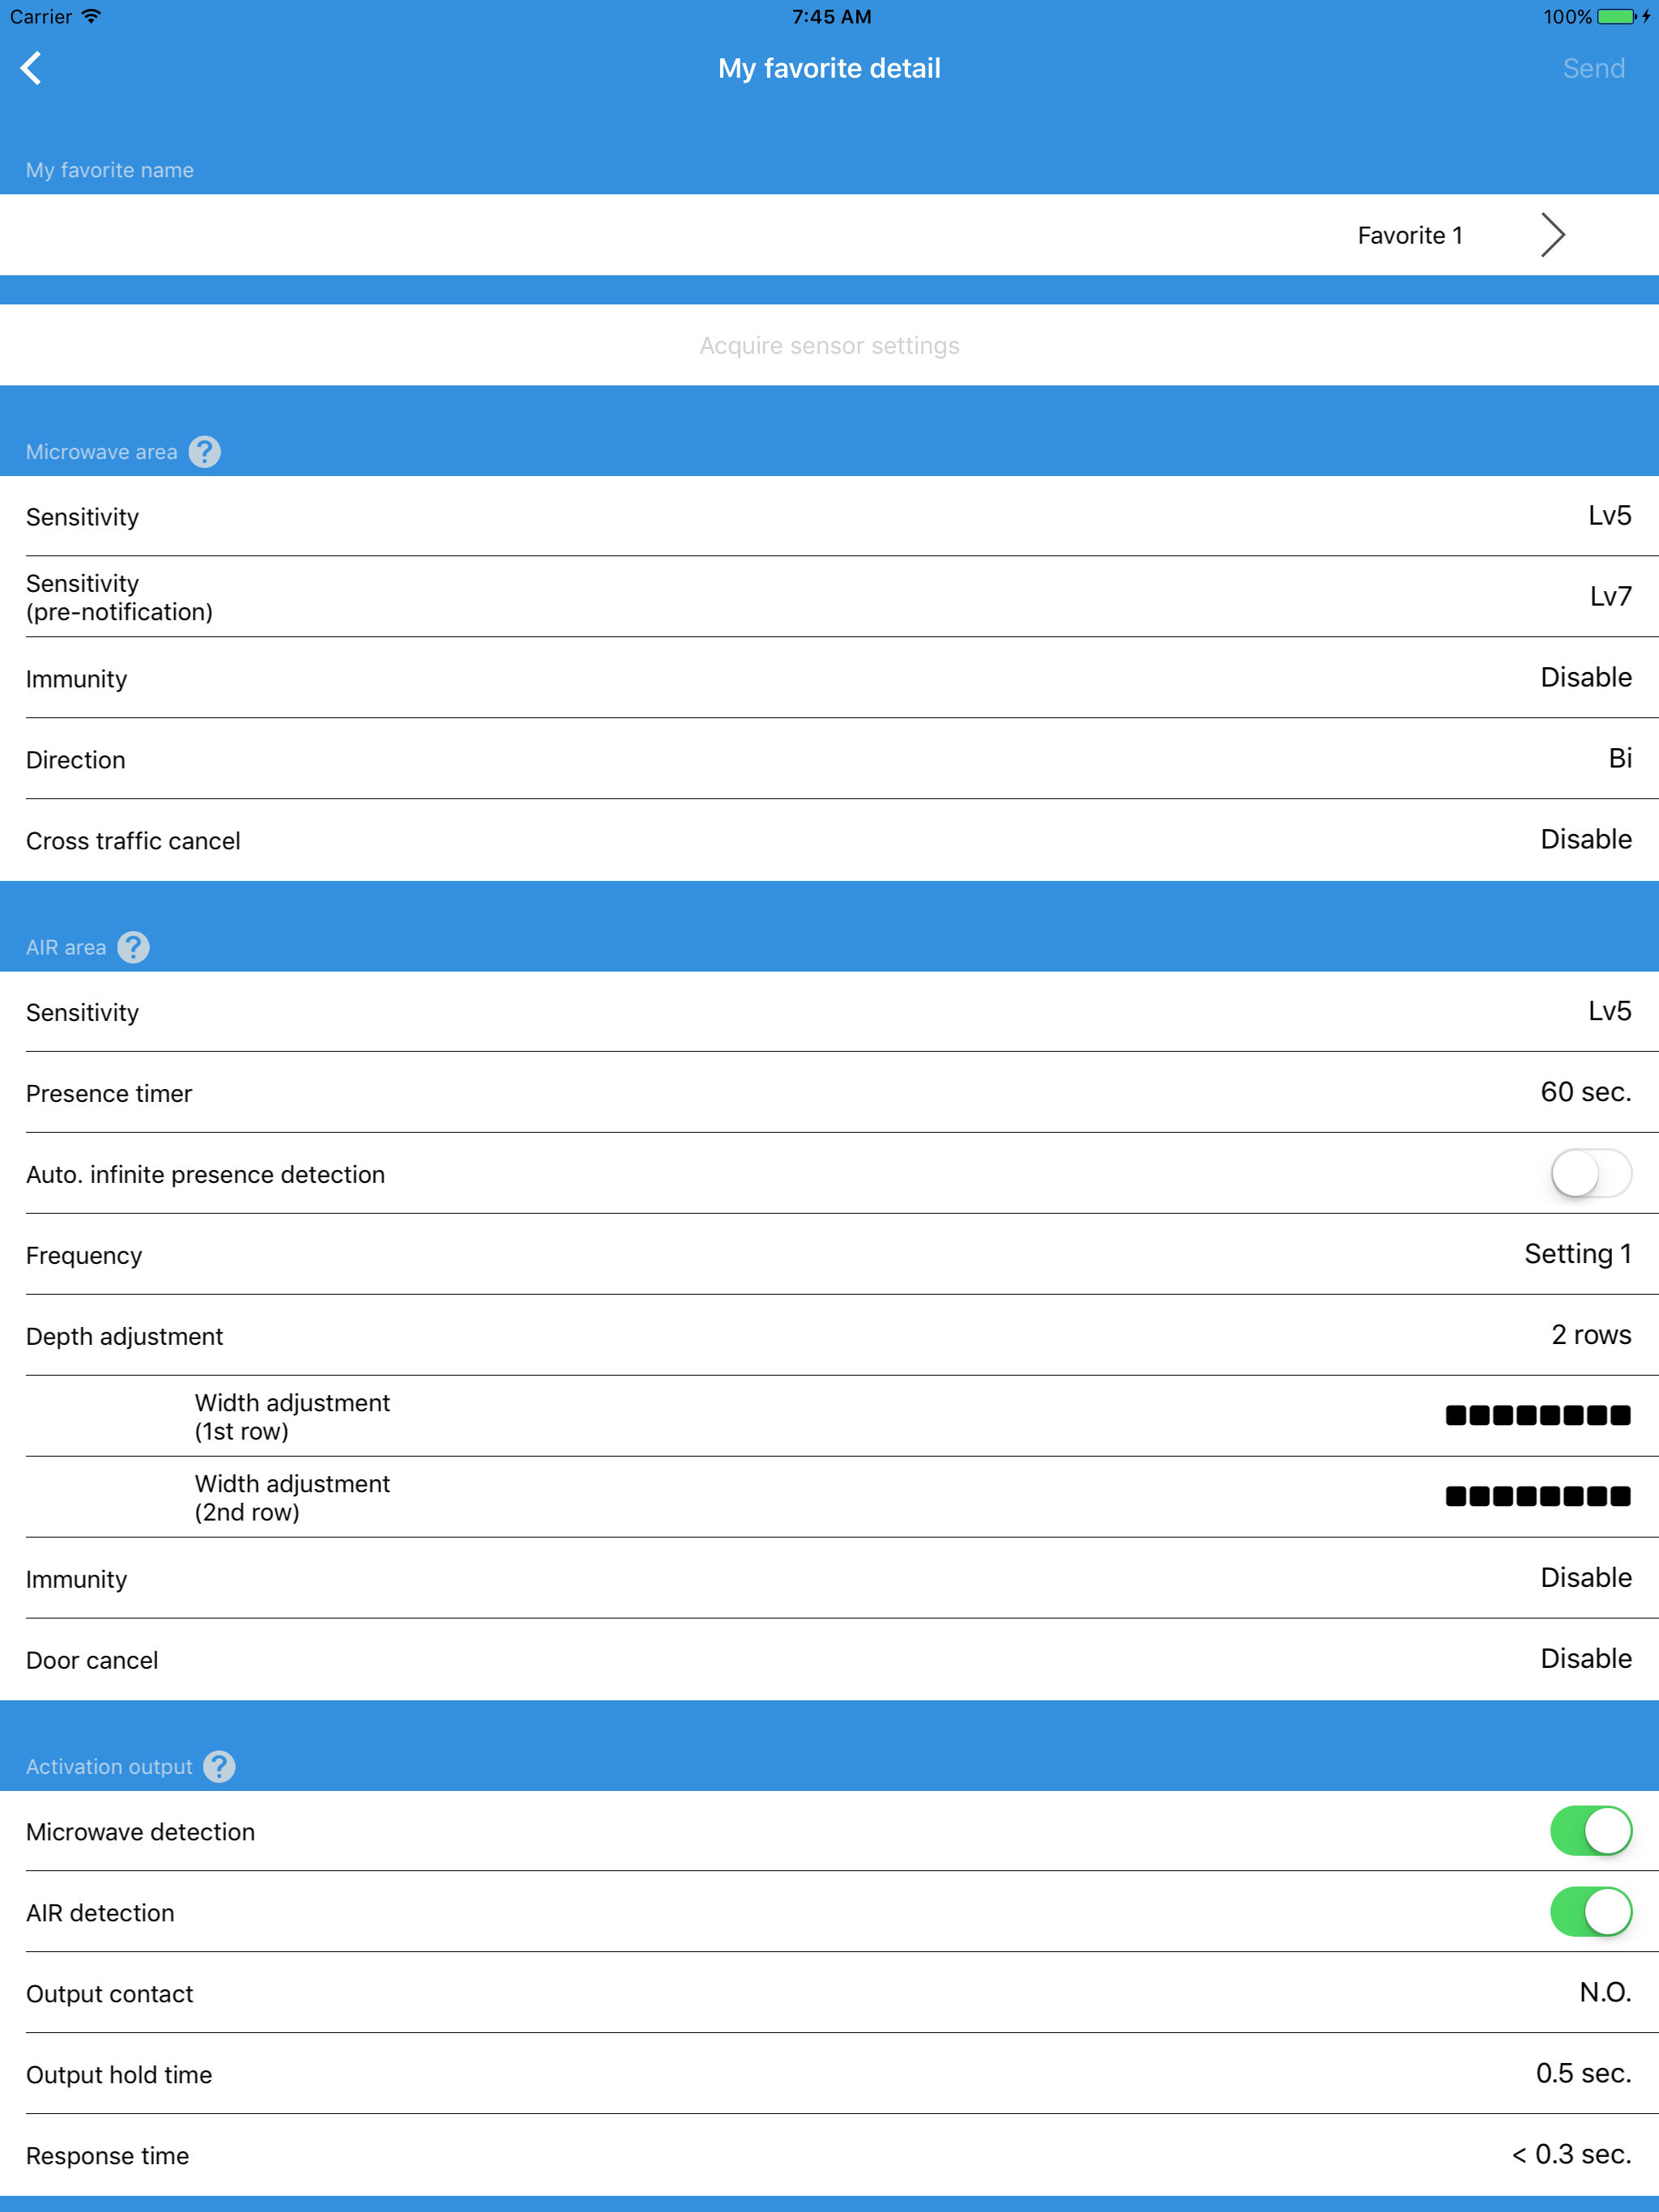1659x2212 pixels.
Task: Open Microwave area help icon
Action: click(205, 452)
